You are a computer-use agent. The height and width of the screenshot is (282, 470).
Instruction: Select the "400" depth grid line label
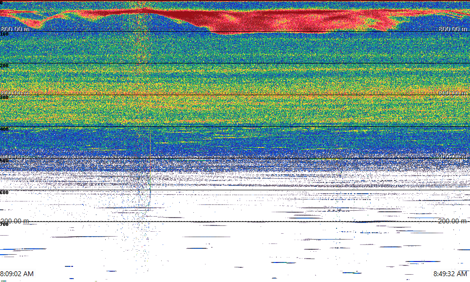(4, 129)
